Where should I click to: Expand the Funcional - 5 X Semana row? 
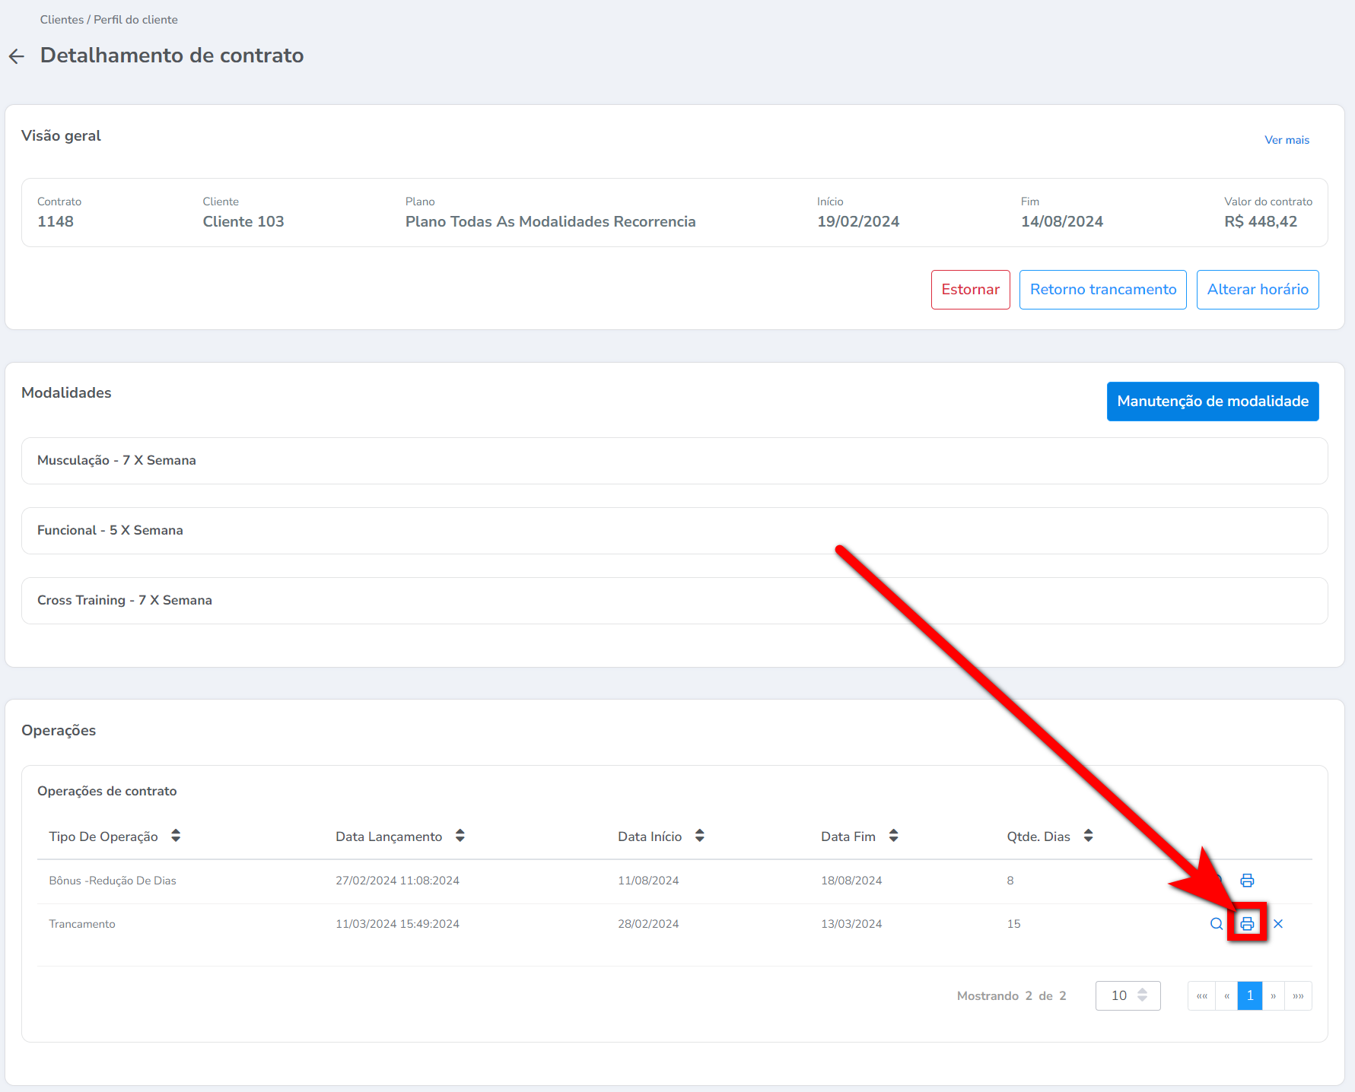click(674, 531)
